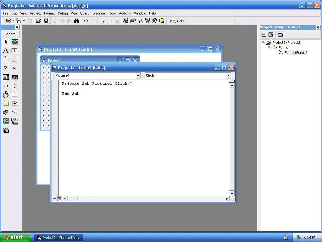Select the Data control tool

(14, 121)
